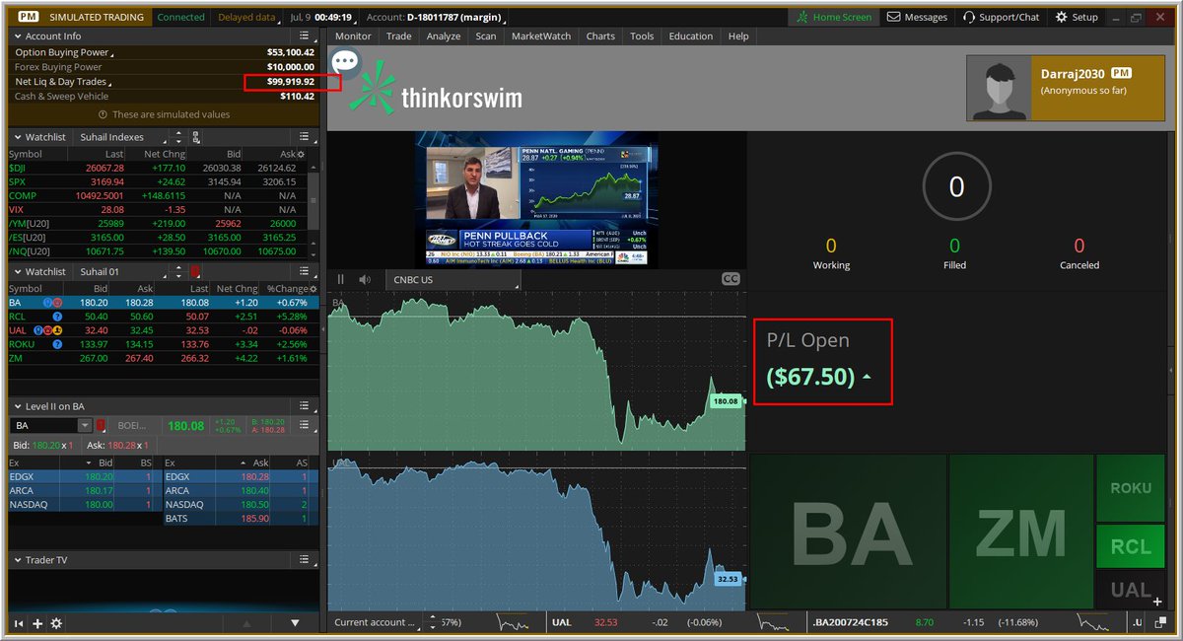Click the ROKU heat map tile
Viewport: 1183px width, 641px height.
click(1131, 488)
